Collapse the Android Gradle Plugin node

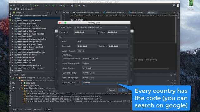click(x=19, y=88)
